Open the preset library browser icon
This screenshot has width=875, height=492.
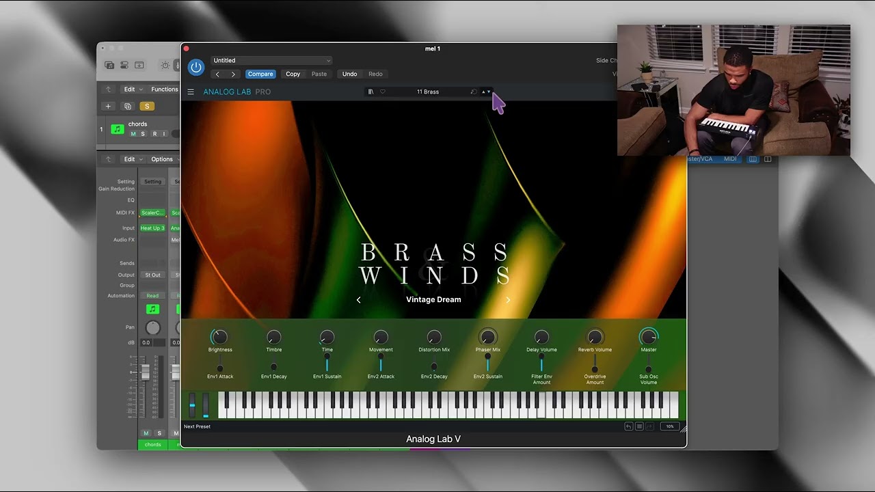point(371,92)
